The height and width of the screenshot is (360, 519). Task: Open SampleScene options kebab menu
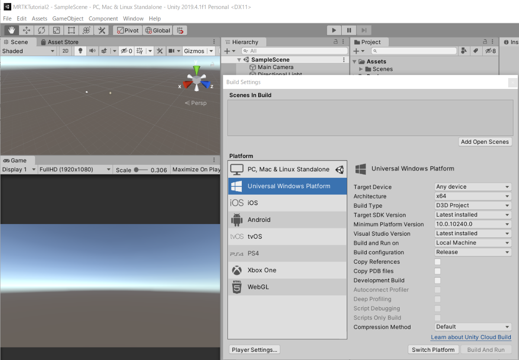344,60
